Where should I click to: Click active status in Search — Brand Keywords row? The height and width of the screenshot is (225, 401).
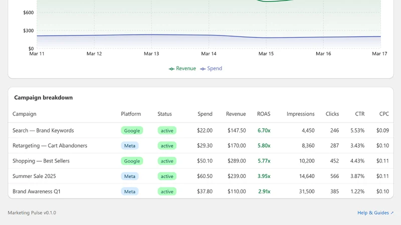pyautogui.click(x=167, y=130)
